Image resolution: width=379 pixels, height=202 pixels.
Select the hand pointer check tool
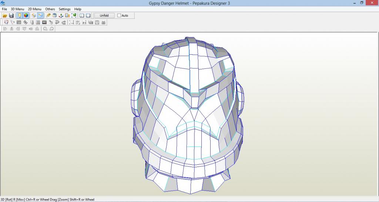coord(51,23)
